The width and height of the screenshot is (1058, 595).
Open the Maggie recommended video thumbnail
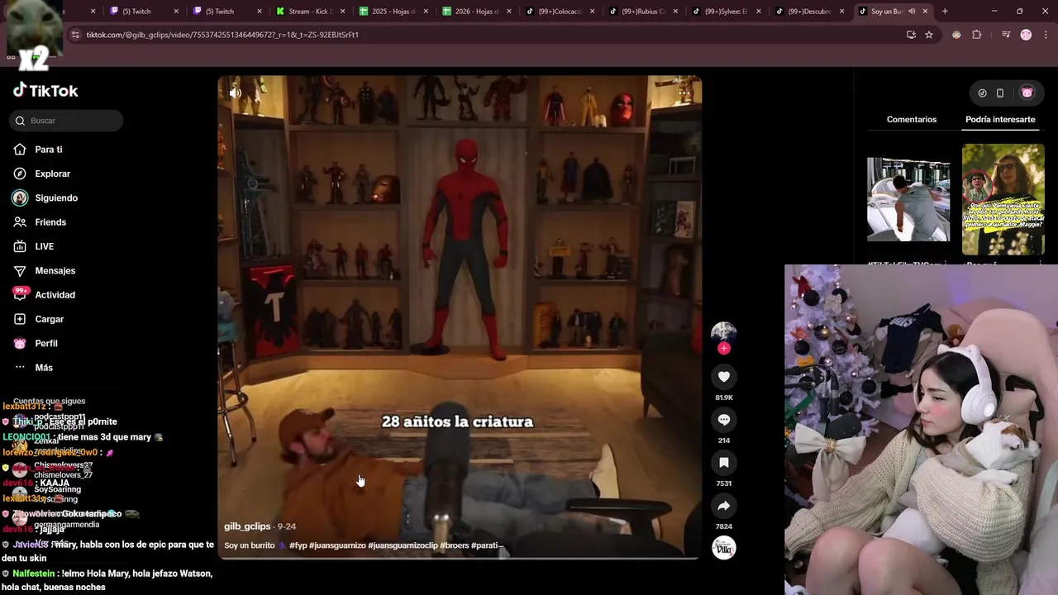1003,200
